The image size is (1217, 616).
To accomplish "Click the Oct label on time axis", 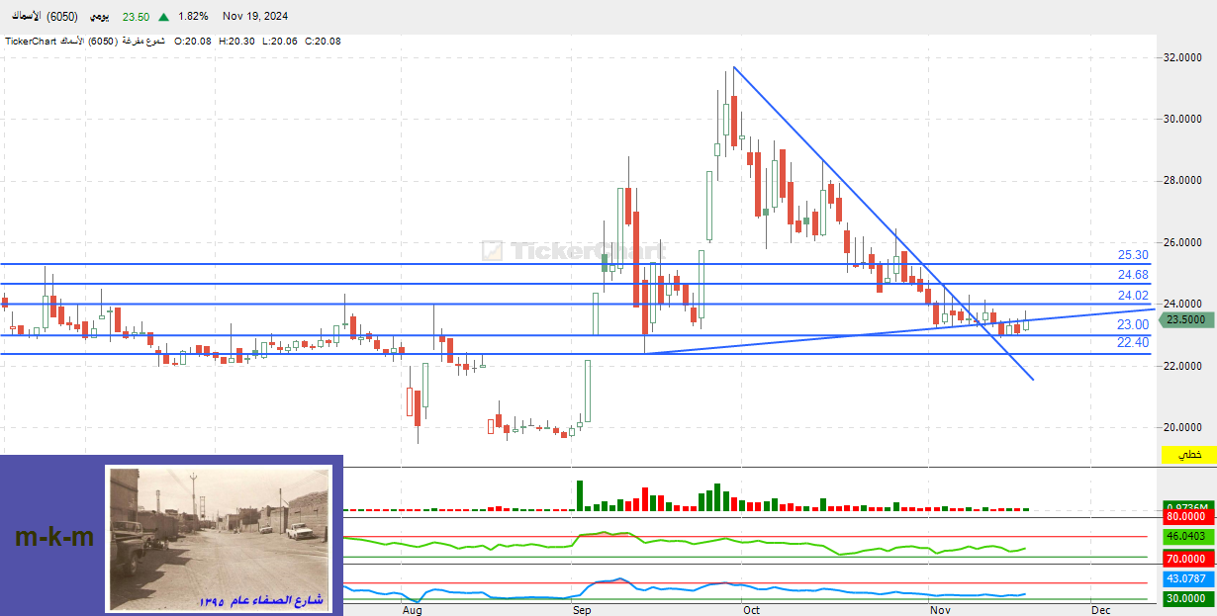I will tap(751, 610).
